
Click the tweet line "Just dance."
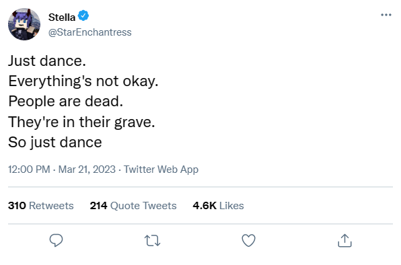(47, 61)
